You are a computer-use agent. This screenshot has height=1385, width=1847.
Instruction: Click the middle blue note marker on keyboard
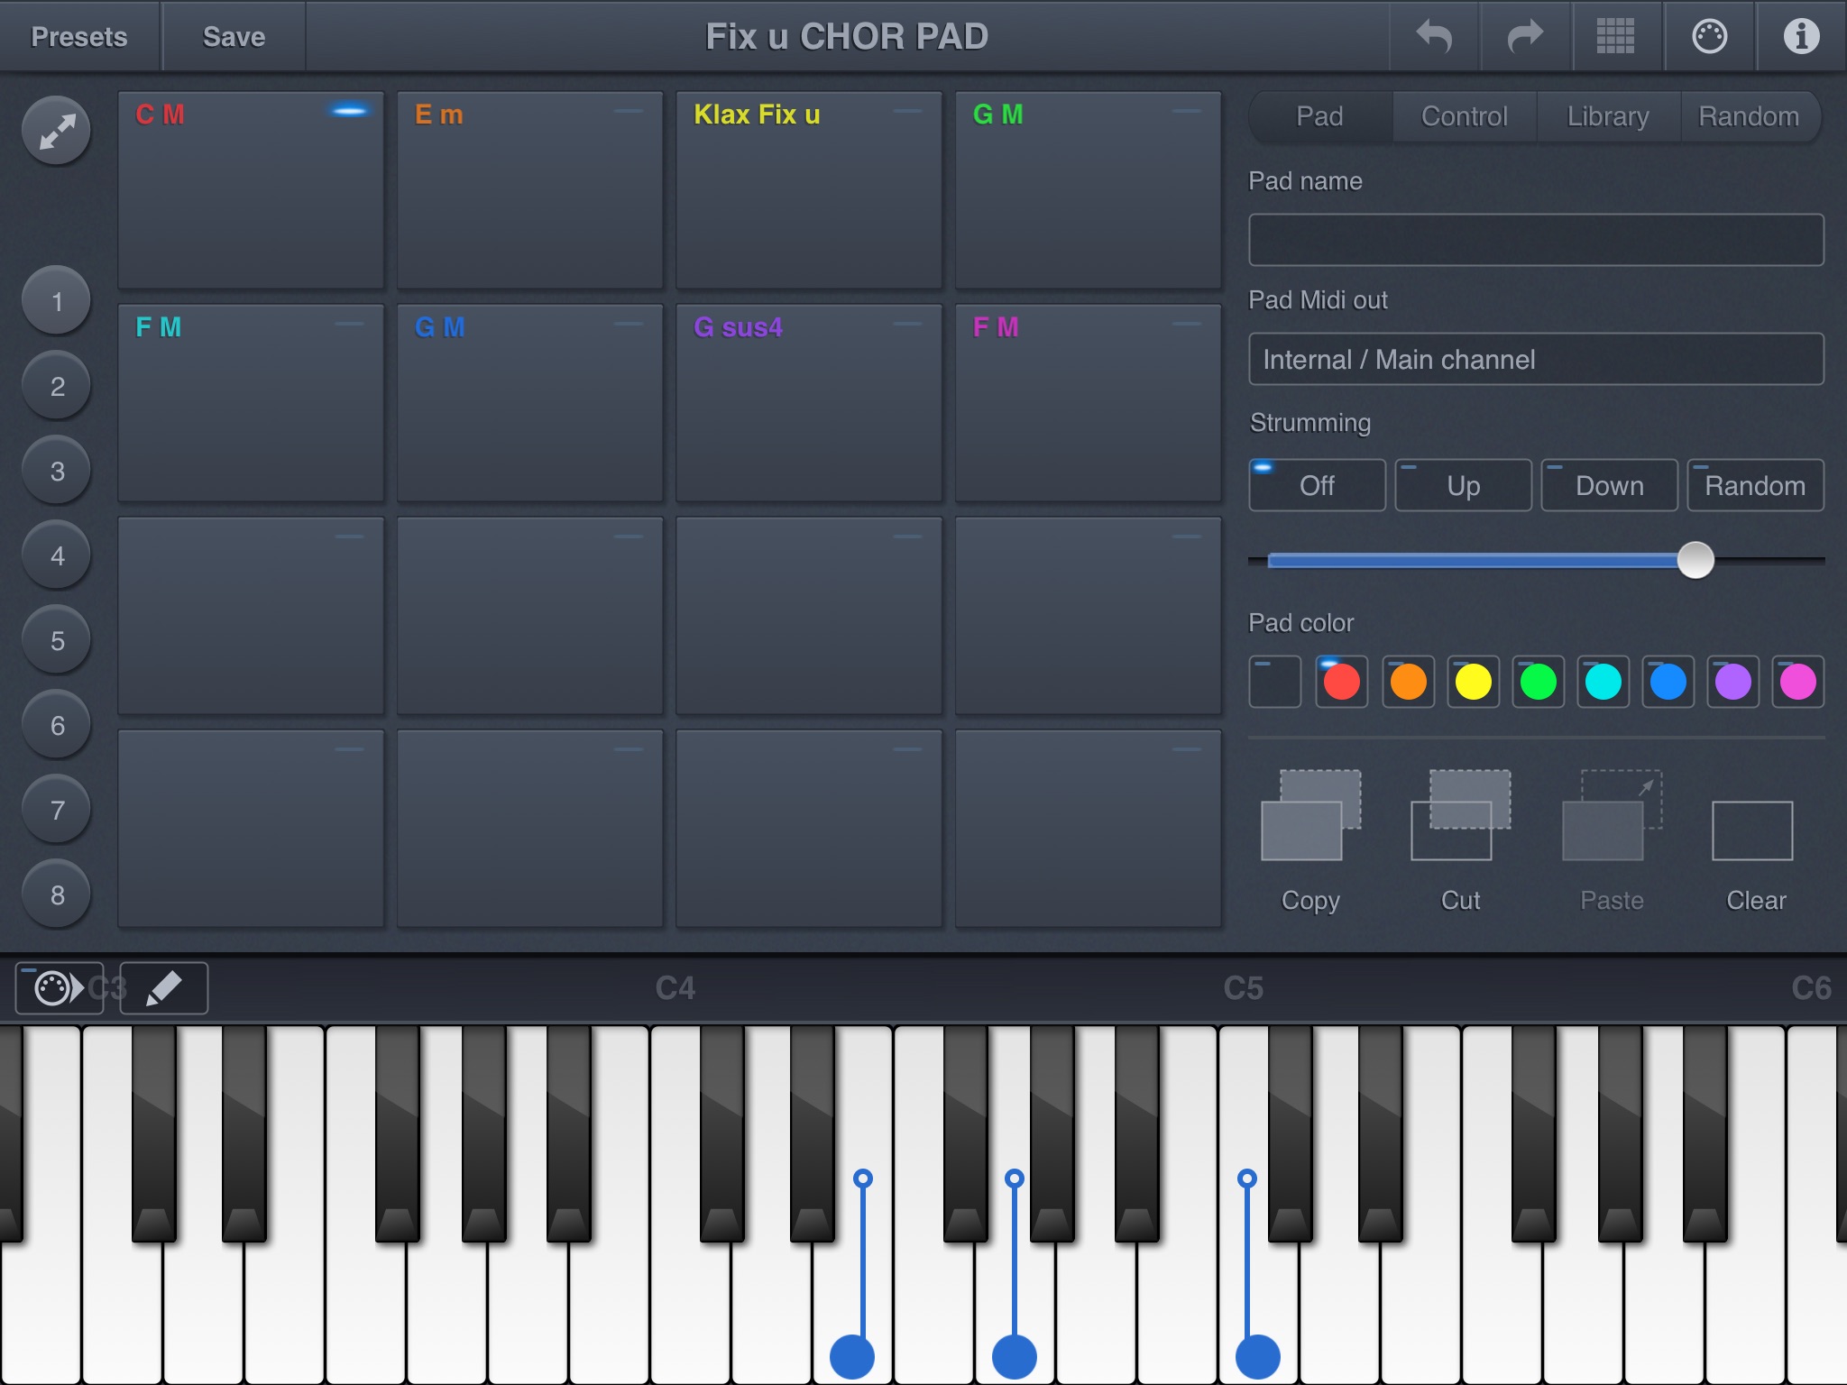click(x=1015, y=1356)
